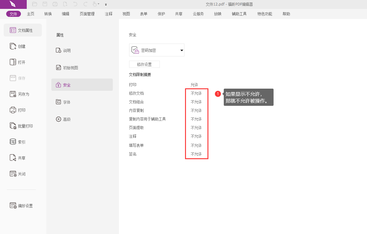Image resolution: width=367 pixels, height=234 pixels.
Task: Click the 修改设置 (Change Settings) button
Action: (x=144, y=64)
